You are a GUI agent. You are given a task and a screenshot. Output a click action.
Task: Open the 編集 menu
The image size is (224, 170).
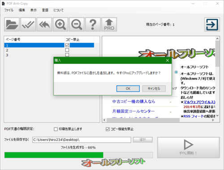point(22,10)
